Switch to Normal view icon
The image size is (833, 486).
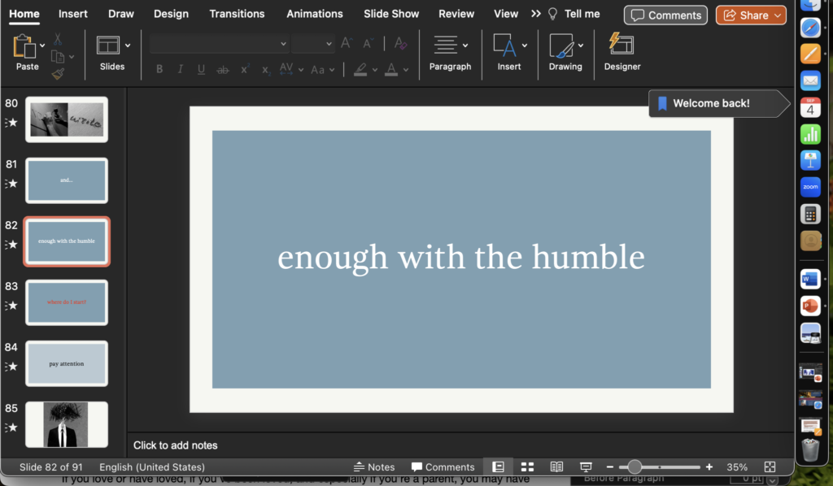click(498, 466)
